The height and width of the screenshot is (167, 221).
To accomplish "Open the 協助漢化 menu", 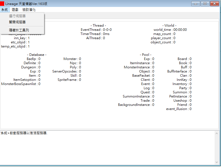I will pos(29,9).
